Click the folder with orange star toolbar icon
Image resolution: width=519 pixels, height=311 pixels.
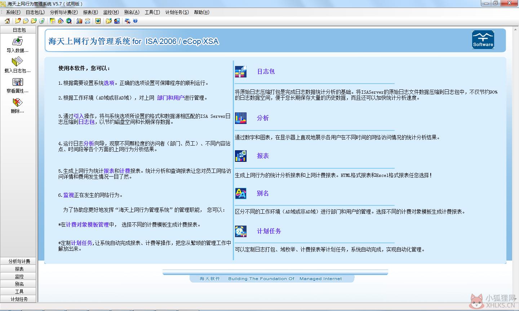(x=18, y=21)
